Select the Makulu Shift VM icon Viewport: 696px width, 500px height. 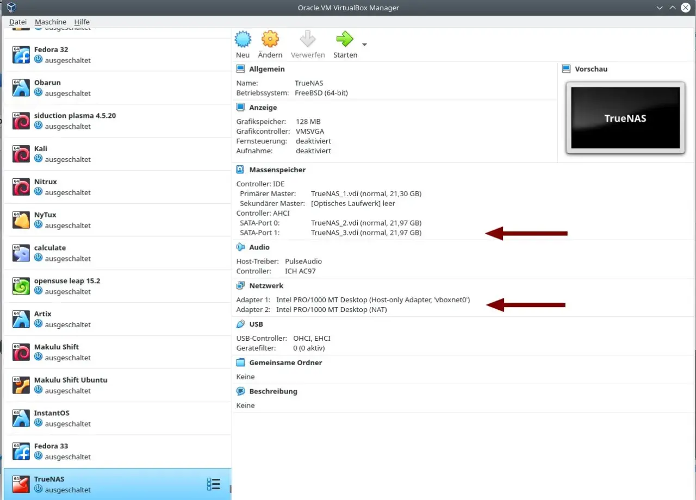(x=21, y=352)
